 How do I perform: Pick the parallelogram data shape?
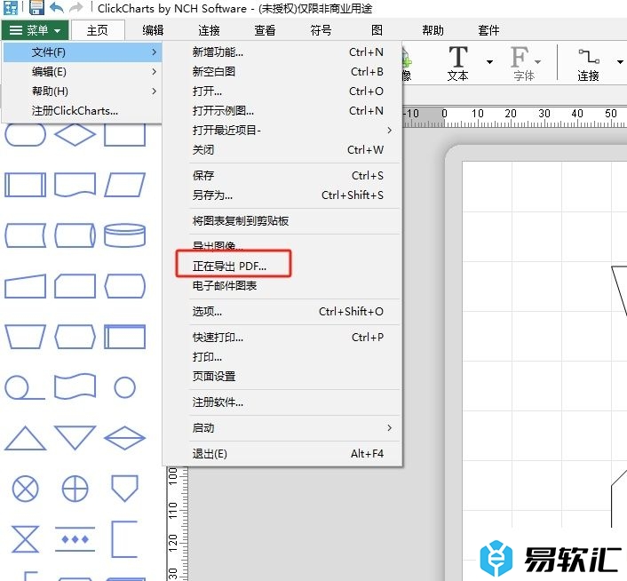point(124,185)
